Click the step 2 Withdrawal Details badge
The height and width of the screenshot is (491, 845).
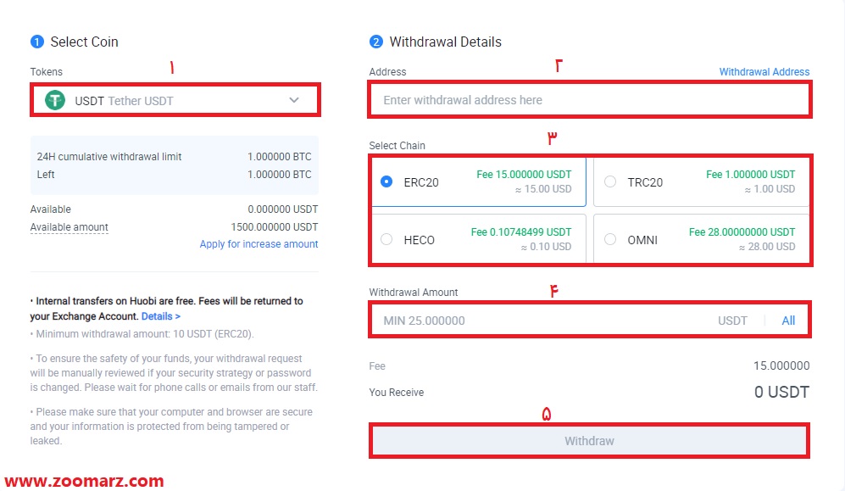376,42
